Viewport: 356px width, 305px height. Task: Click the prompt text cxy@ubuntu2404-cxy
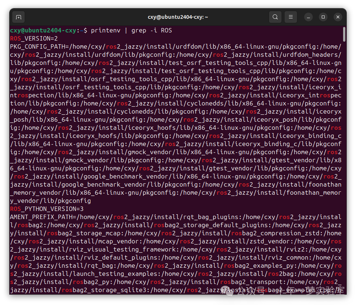43,31
